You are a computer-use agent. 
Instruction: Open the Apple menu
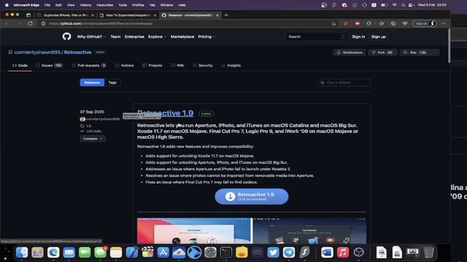(x=7, y=5)
